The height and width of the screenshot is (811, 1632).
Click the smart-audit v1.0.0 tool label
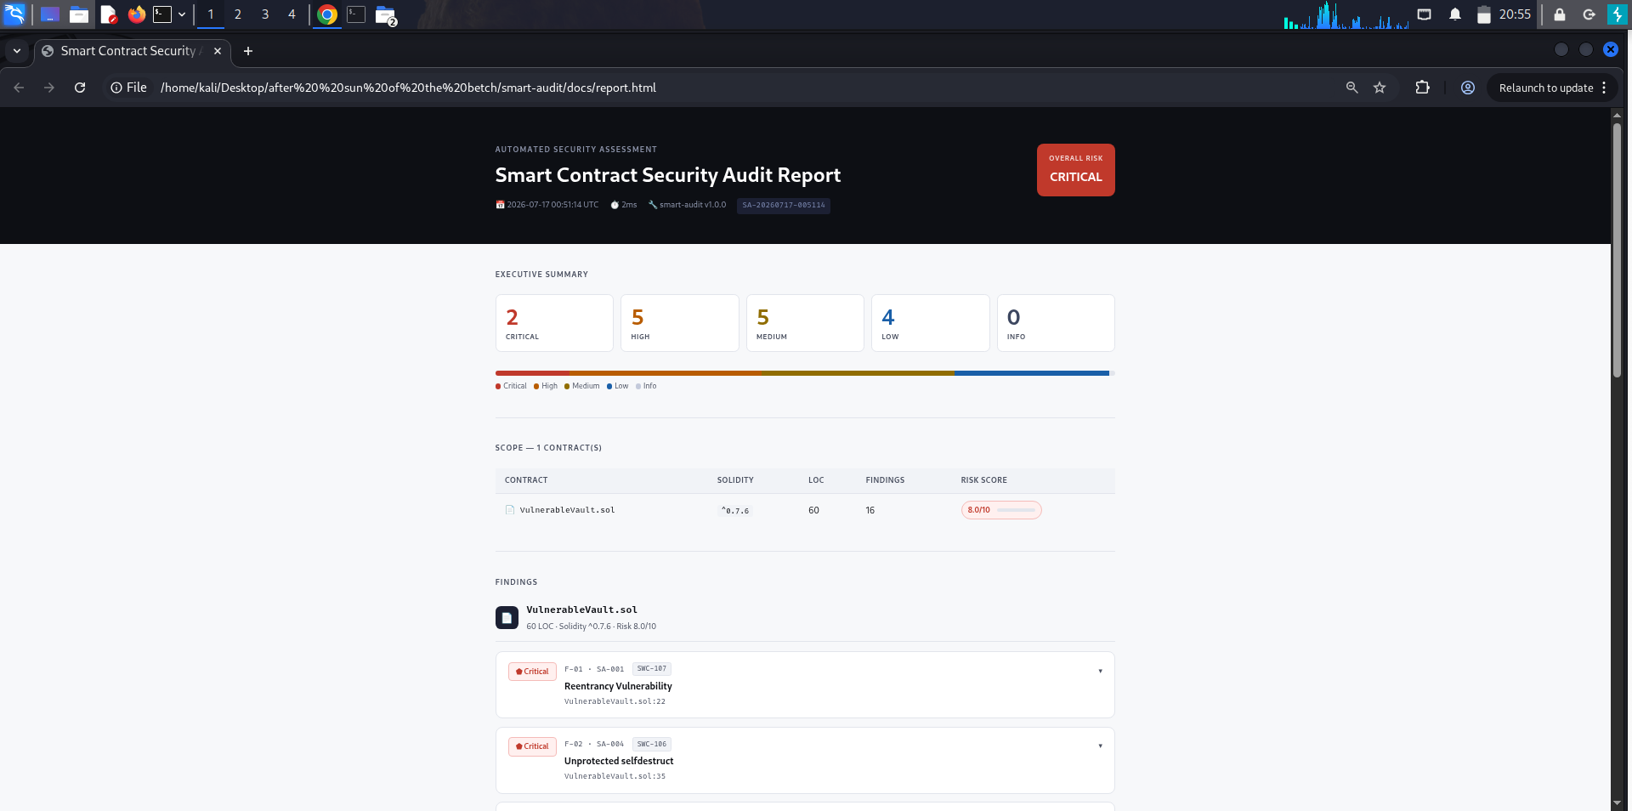(688, 205)
